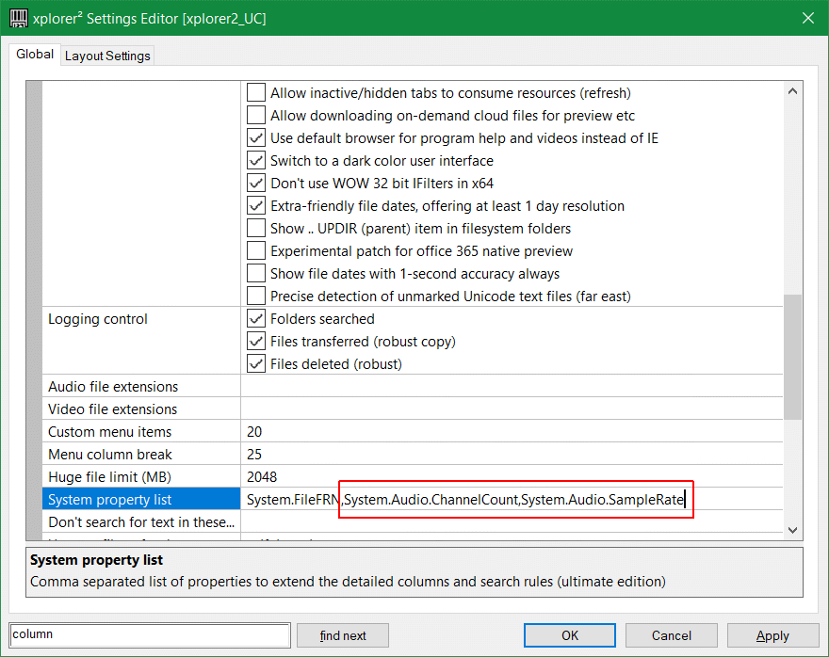The height and width of the screenshot is (657, 829).
Task: Uncheck Folders searched logging
Action: tap(256, 318)
